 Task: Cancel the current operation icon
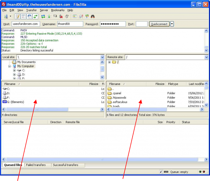pyautogui.click(x=55, y=16)
